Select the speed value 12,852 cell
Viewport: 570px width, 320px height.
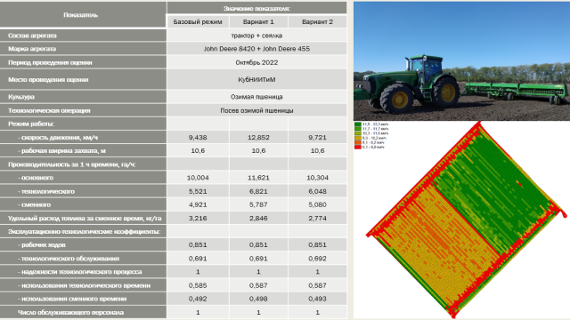[258, 137]
